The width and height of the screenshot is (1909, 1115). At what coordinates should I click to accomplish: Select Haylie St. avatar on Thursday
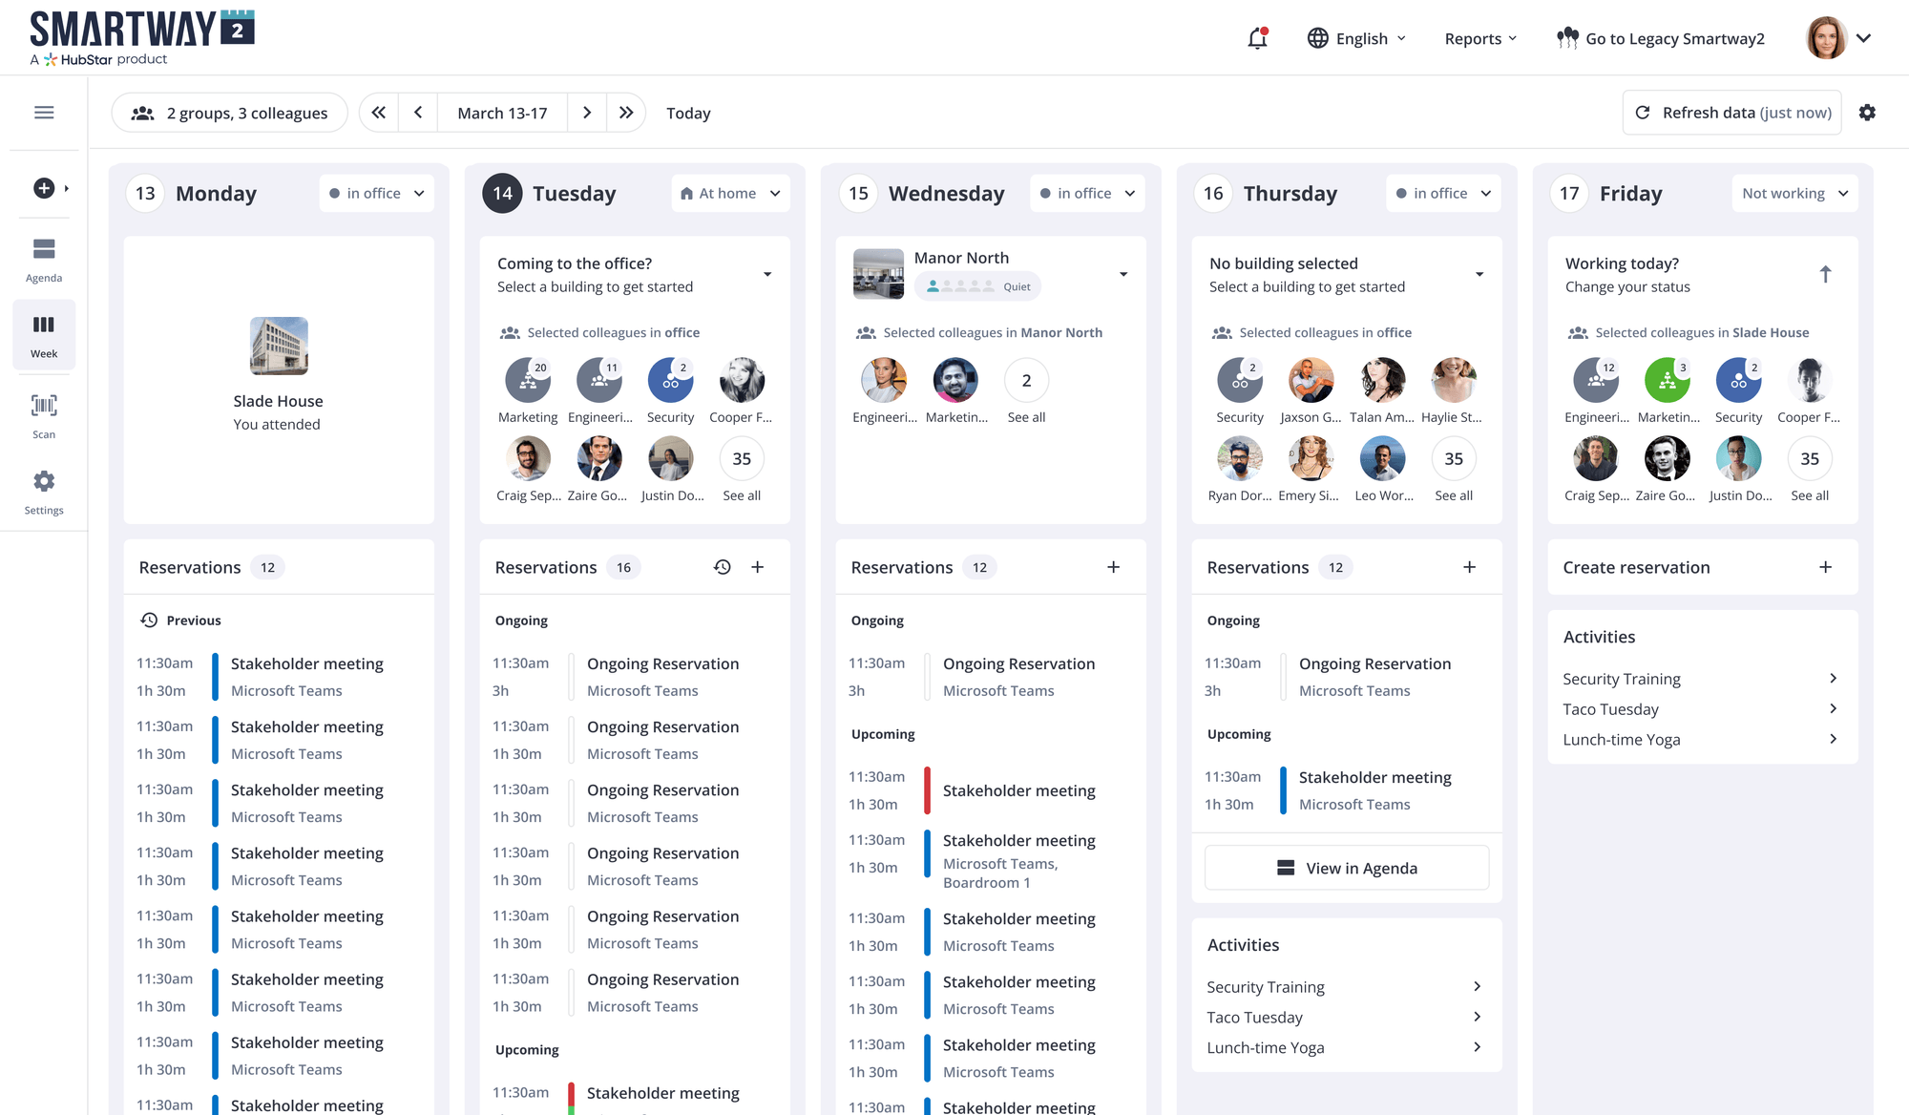(1454, 381)
